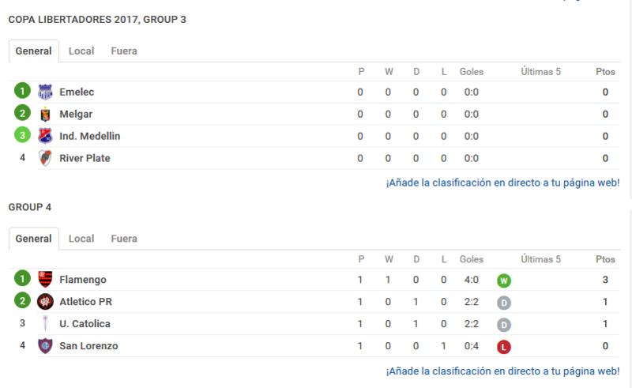Click Flamengo's green W result badge

[504, 281]
